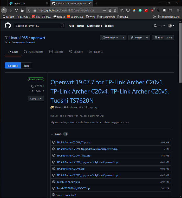
Task: Close the Archer C20 tab
Action: click(47, 3)
